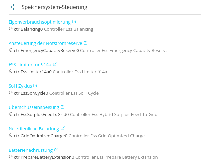Open the Batterienachrüstung edit icon
201x163 pixels.
click(x=56, y=150)
